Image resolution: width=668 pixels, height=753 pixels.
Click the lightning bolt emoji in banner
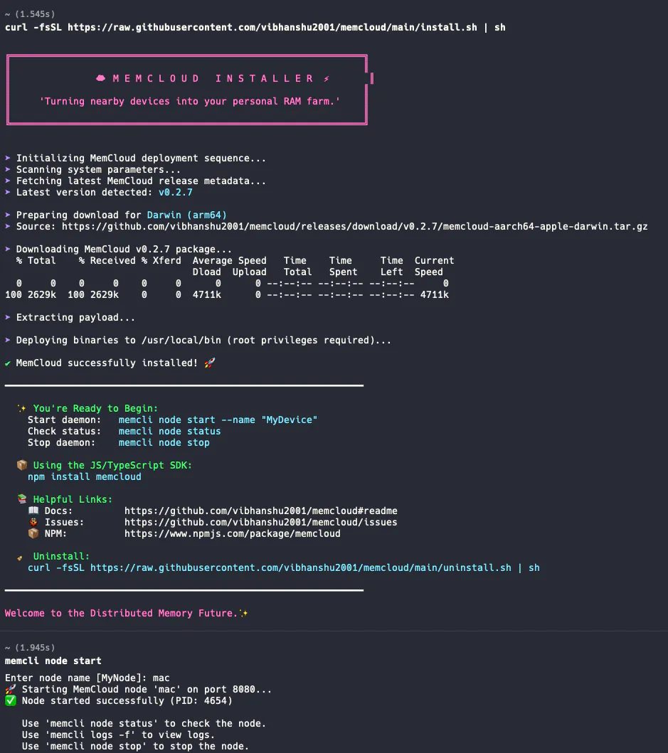point(327,78)
